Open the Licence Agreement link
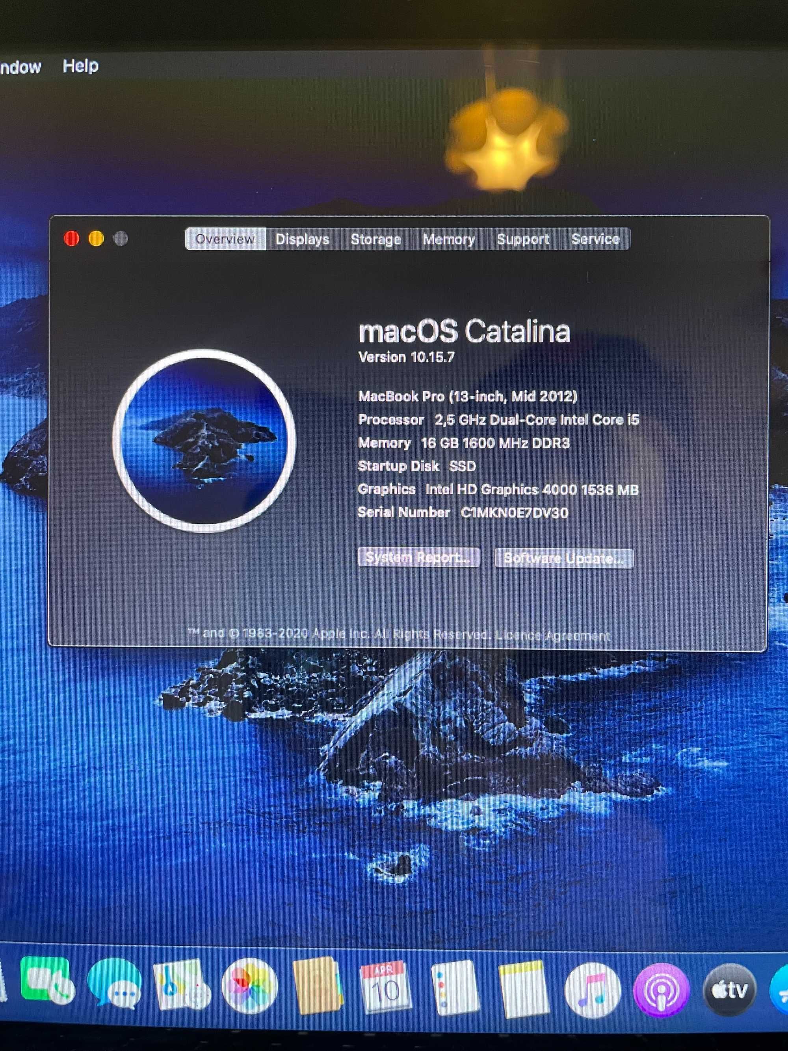The image size is (788, 1051). pos(553,635)
